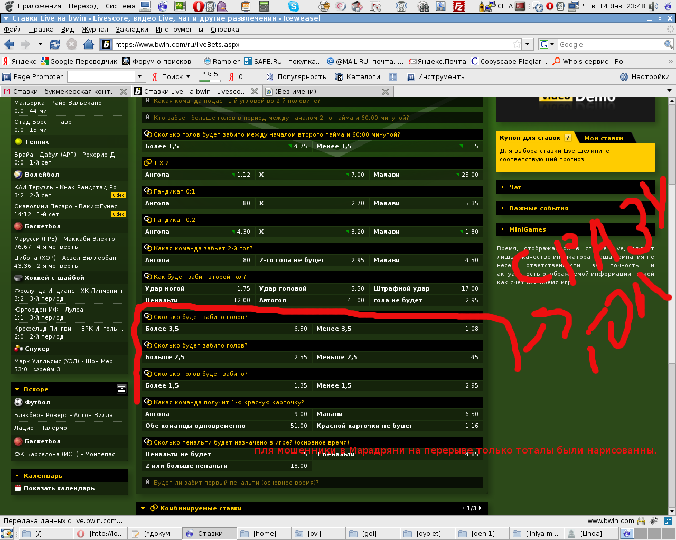The width and height of the screenshot is (676, 540).
Task: Click the Google search magnifier icon
Action: tap(669, 44)
